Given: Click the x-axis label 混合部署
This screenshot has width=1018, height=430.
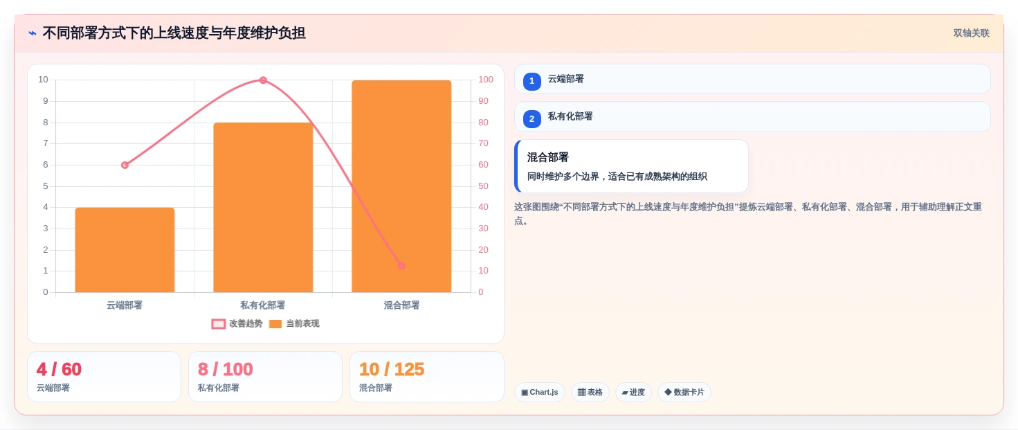Looking at the screenshot, I should click(401, 305).
